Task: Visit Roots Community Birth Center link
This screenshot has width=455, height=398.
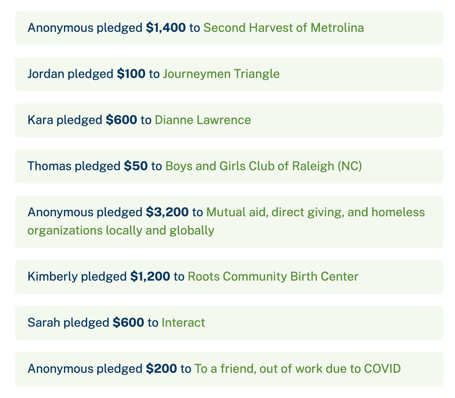Action: 273,277
